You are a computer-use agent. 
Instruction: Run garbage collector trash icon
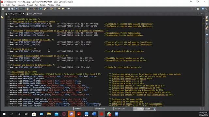(x=154, y=109)
